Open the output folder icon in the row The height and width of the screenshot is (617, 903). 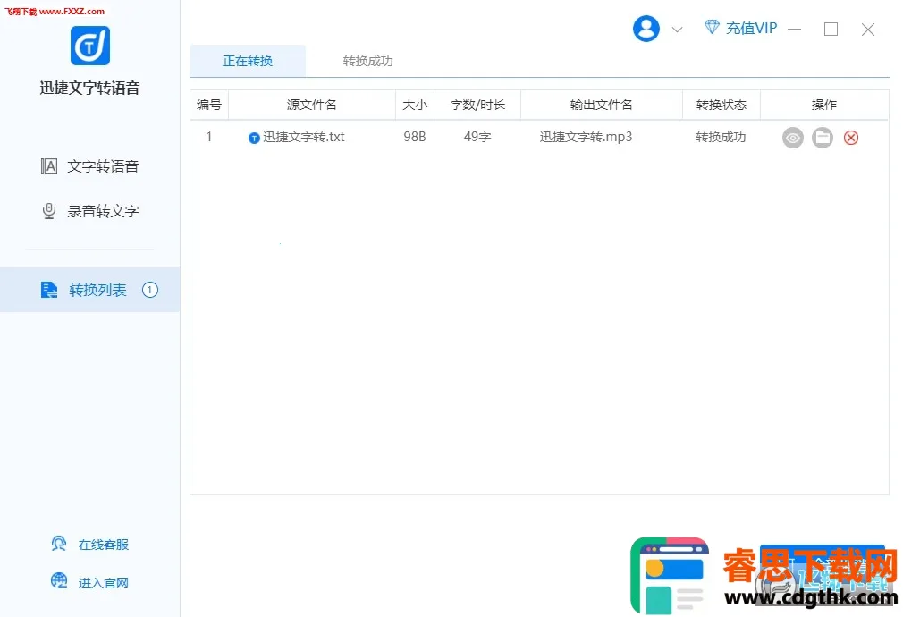pyautogui.click(x=822, y=138)
